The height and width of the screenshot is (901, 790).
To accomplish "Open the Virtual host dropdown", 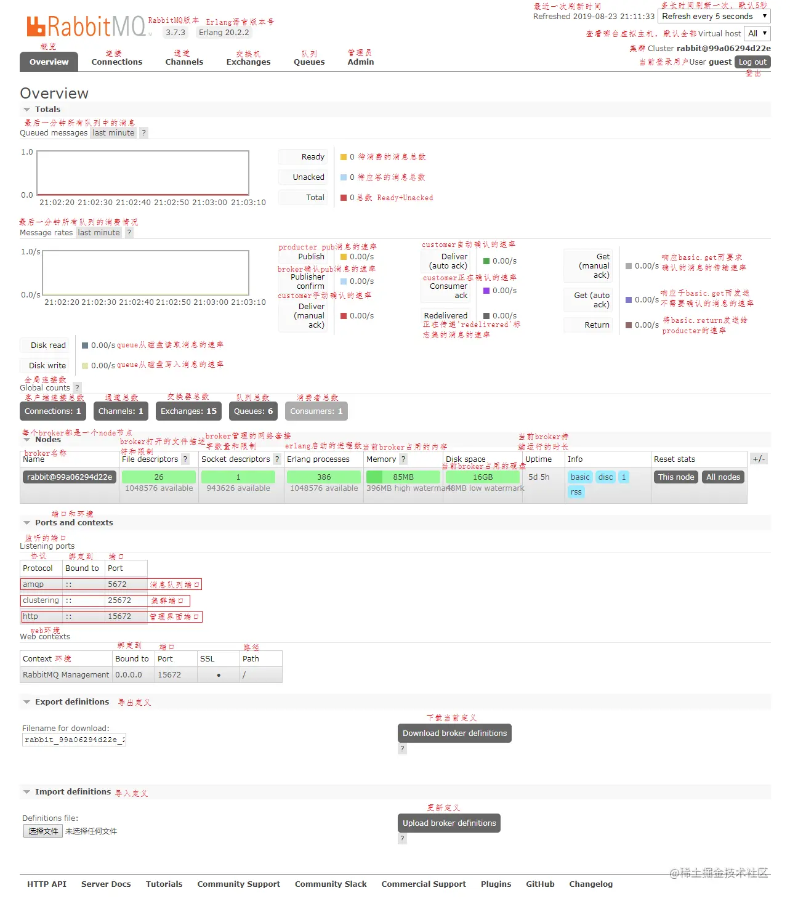I will (x=757, y=34).
